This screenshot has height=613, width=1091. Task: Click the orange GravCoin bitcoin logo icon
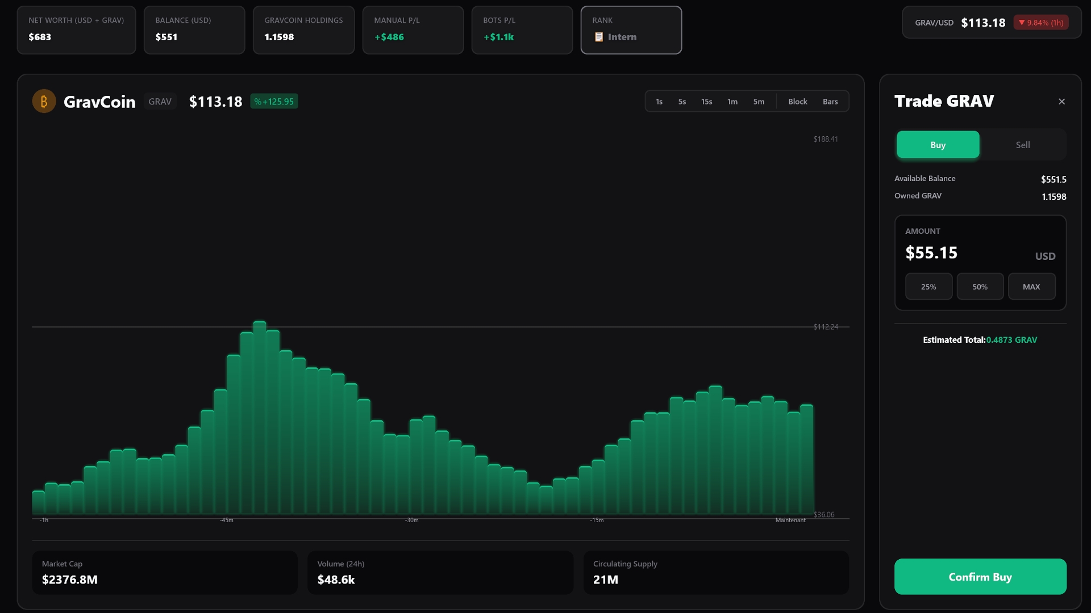point(44,102)
